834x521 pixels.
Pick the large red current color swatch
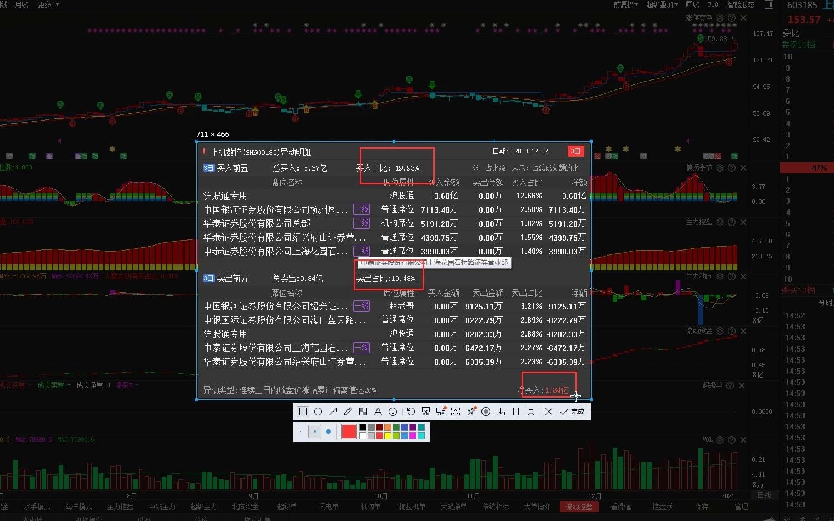click(349, 432)
